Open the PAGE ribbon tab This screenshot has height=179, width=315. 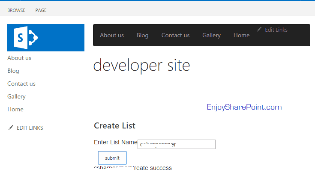(x=41, y=10)
